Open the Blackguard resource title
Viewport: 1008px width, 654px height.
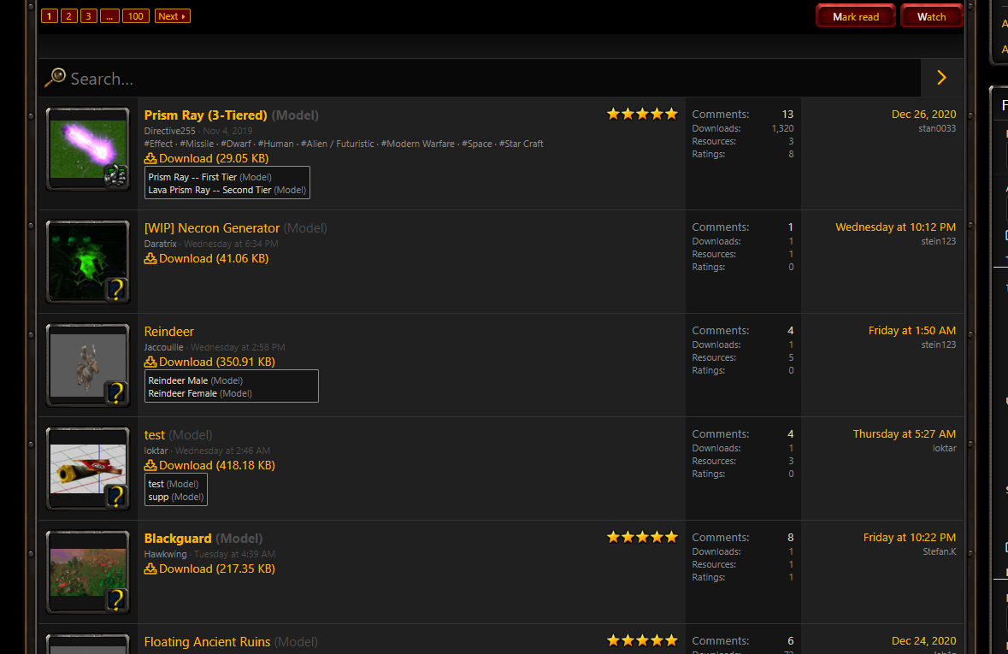click(178, 539)
